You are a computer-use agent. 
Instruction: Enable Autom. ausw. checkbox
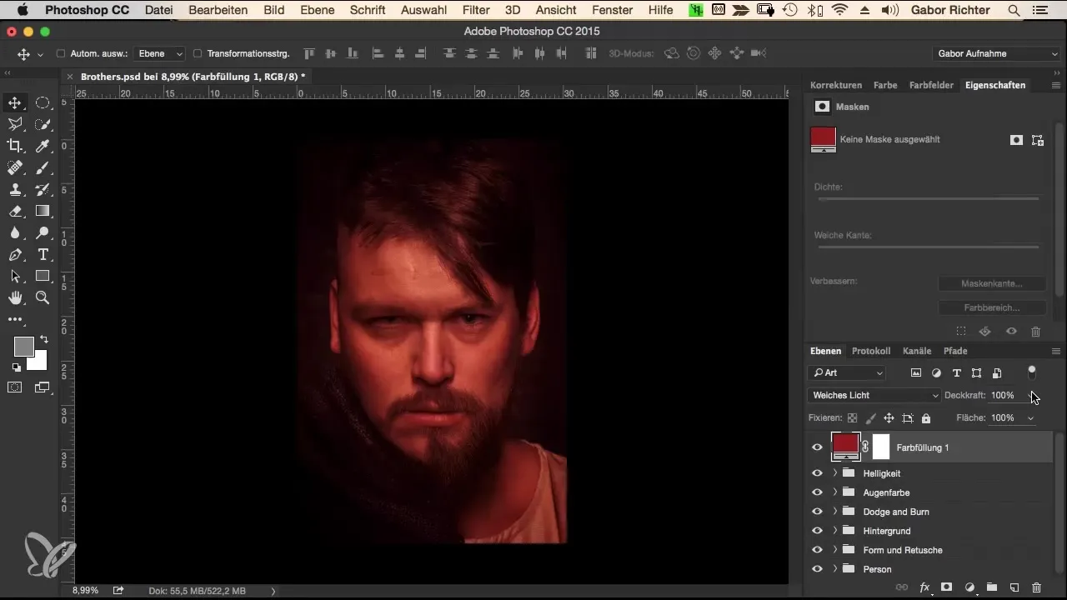(x=61, y=53)
